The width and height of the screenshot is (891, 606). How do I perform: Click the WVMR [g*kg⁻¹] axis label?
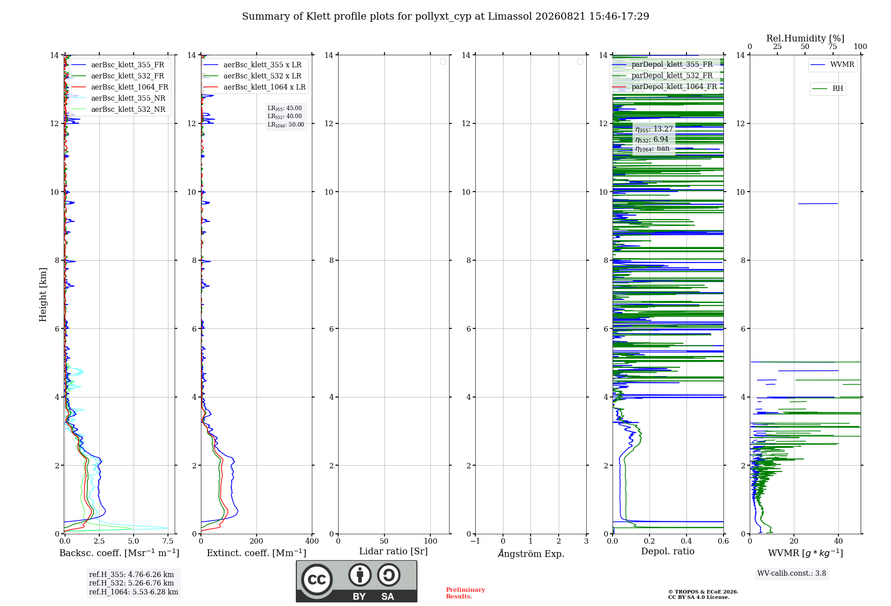click(x=805, y=553)
